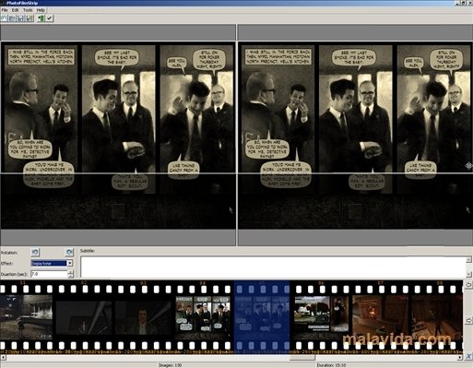Click the move handle on right preview edge
The width and height of the screenshot is (473, 368).
pyautogui.click(x=468, y=166)
